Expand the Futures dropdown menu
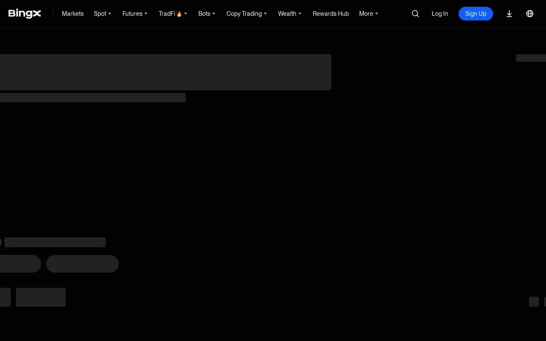 [135, 14]
